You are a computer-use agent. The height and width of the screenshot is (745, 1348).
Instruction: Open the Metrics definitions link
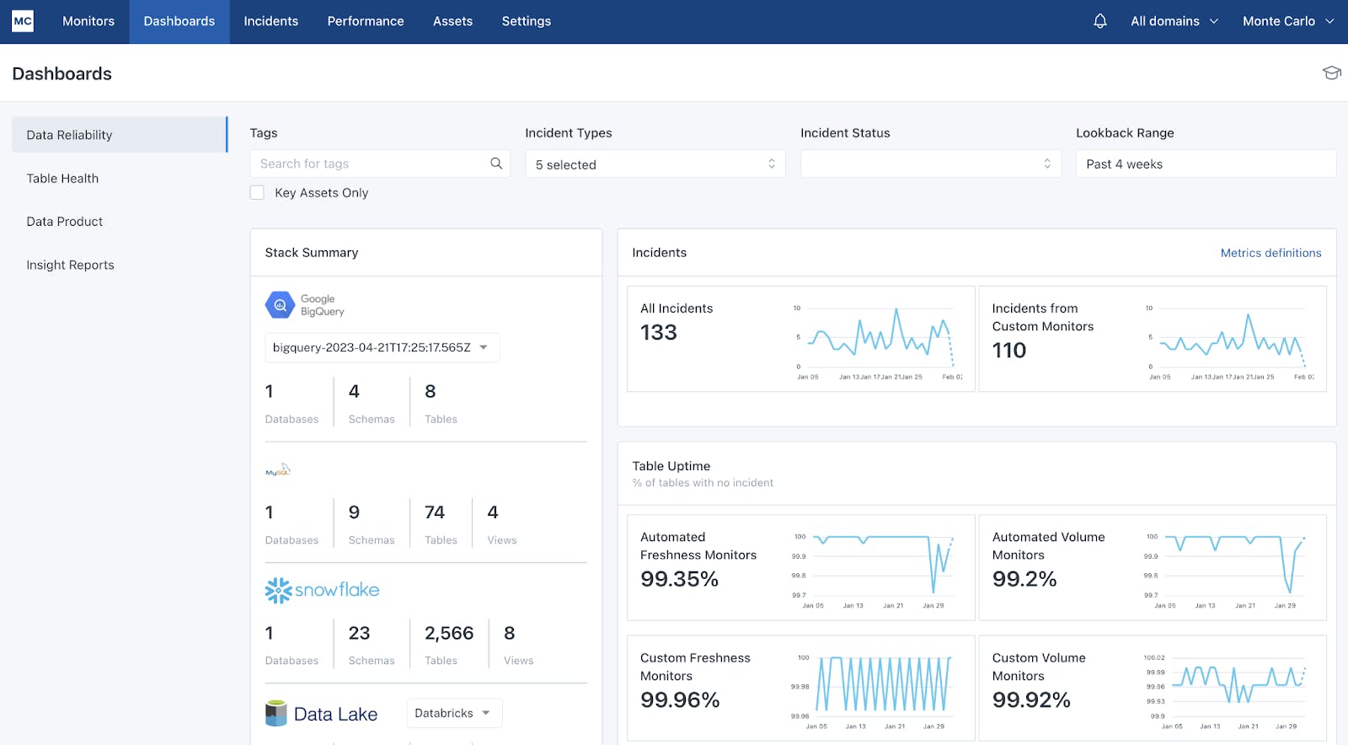click(x=1270, y=253)
